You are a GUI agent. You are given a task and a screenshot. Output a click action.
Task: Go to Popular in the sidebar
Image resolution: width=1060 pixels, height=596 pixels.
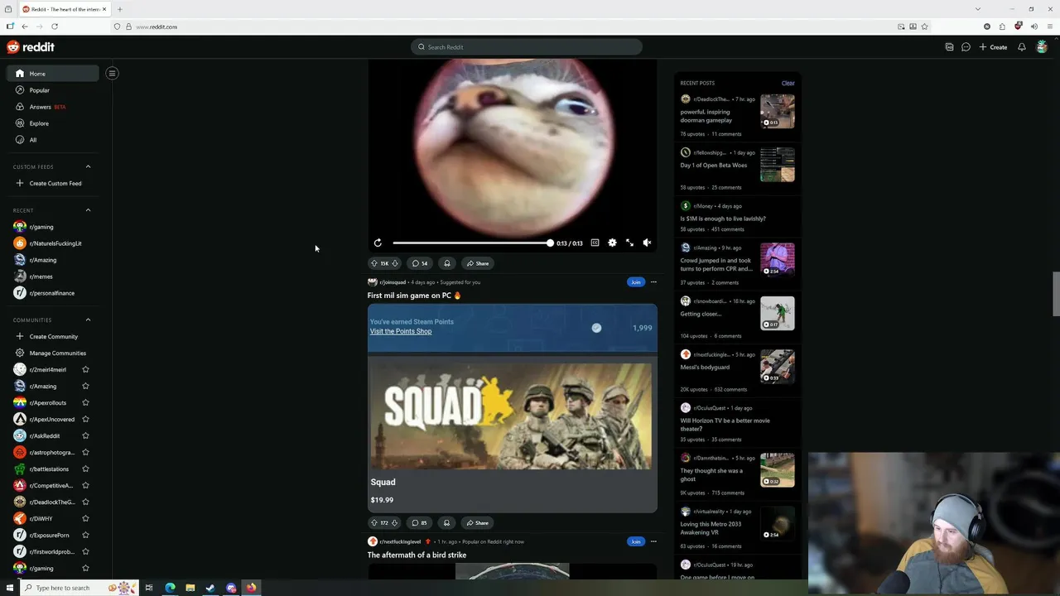(x=53, y=90)
